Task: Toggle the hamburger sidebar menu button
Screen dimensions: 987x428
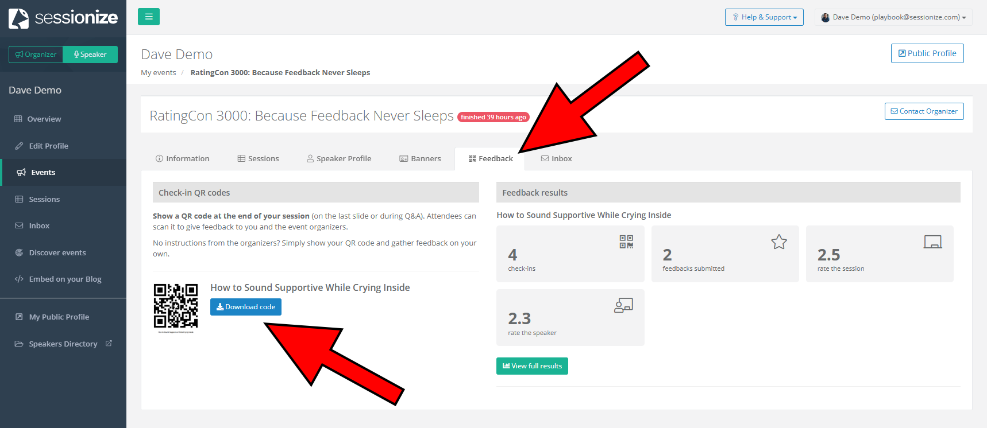Action: coord(149,17)
